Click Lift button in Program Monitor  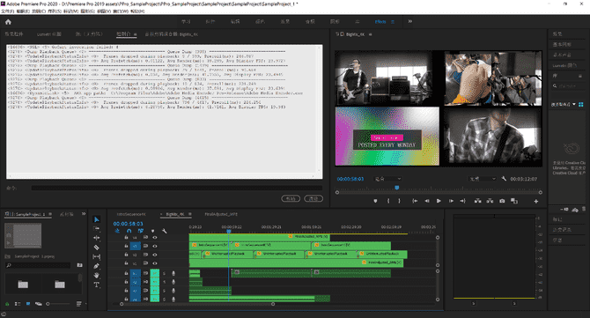[477, 201]
